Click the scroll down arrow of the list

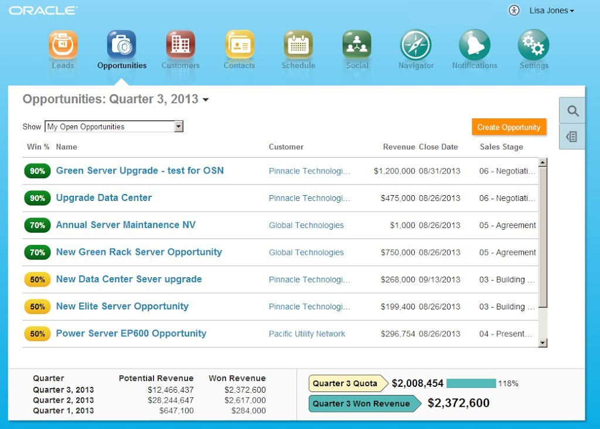click(542, 342)
